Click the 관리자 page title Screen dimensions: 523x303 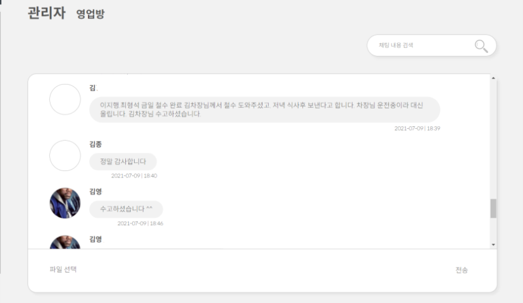click(46, 13)
